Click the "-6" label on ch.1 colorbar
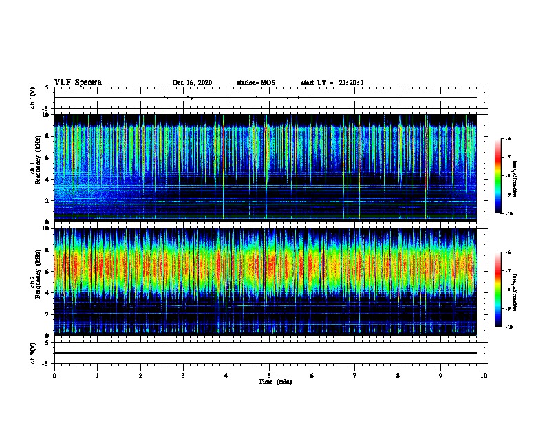Viewport: 545px width, 421px height. [x=508, y=139]
